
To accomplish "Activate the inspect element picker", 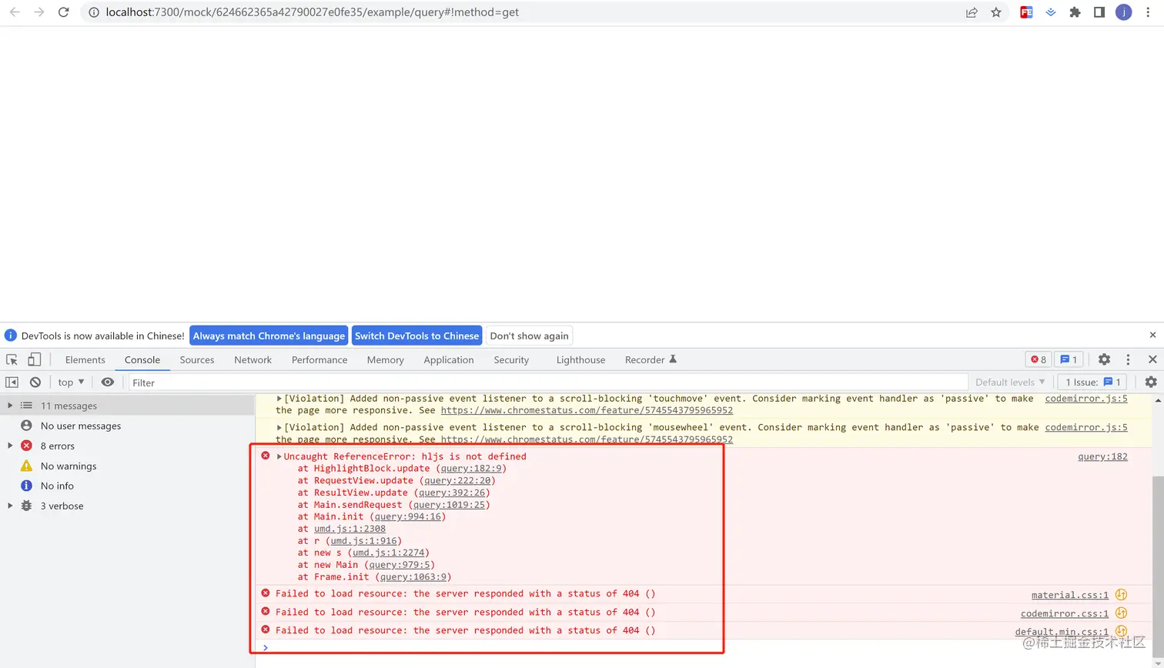I will coord(12,359).
